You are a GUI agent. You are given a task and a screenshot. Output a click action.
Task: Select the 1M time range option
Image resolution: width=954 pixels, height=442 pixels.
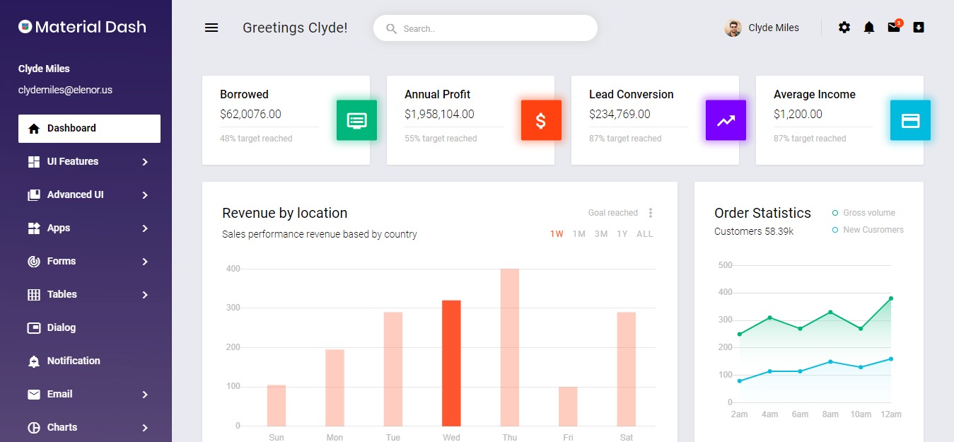[x=578, y=234]
